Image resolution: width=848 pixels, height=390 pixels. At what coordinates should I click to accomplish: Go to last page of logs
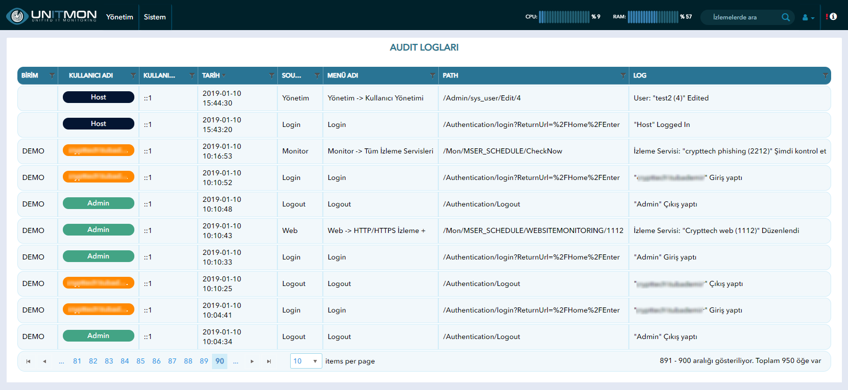pyautogui.click(x=269, y=361)
